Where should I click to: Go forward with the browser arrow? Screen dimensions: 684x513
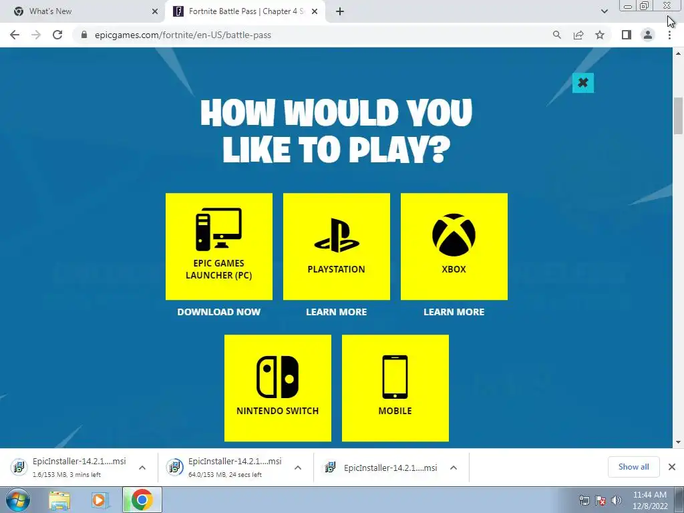(x=36, y=35)
